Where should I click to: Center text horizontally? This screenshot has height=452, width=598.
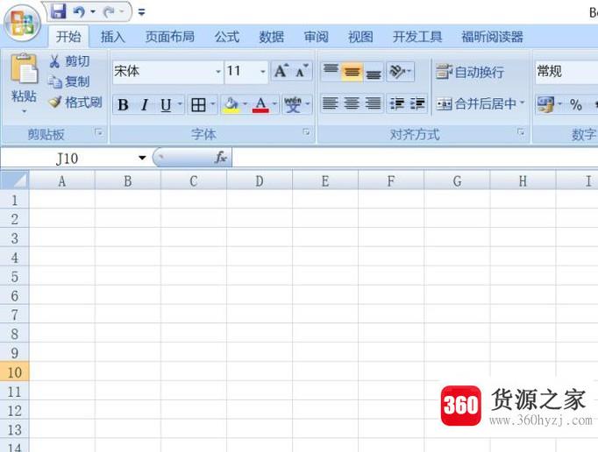coord(352,103)
